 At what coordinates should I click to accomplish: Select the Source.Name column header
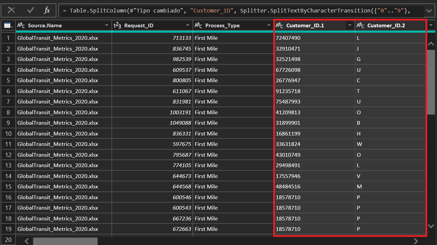click(x=63, y=25)
